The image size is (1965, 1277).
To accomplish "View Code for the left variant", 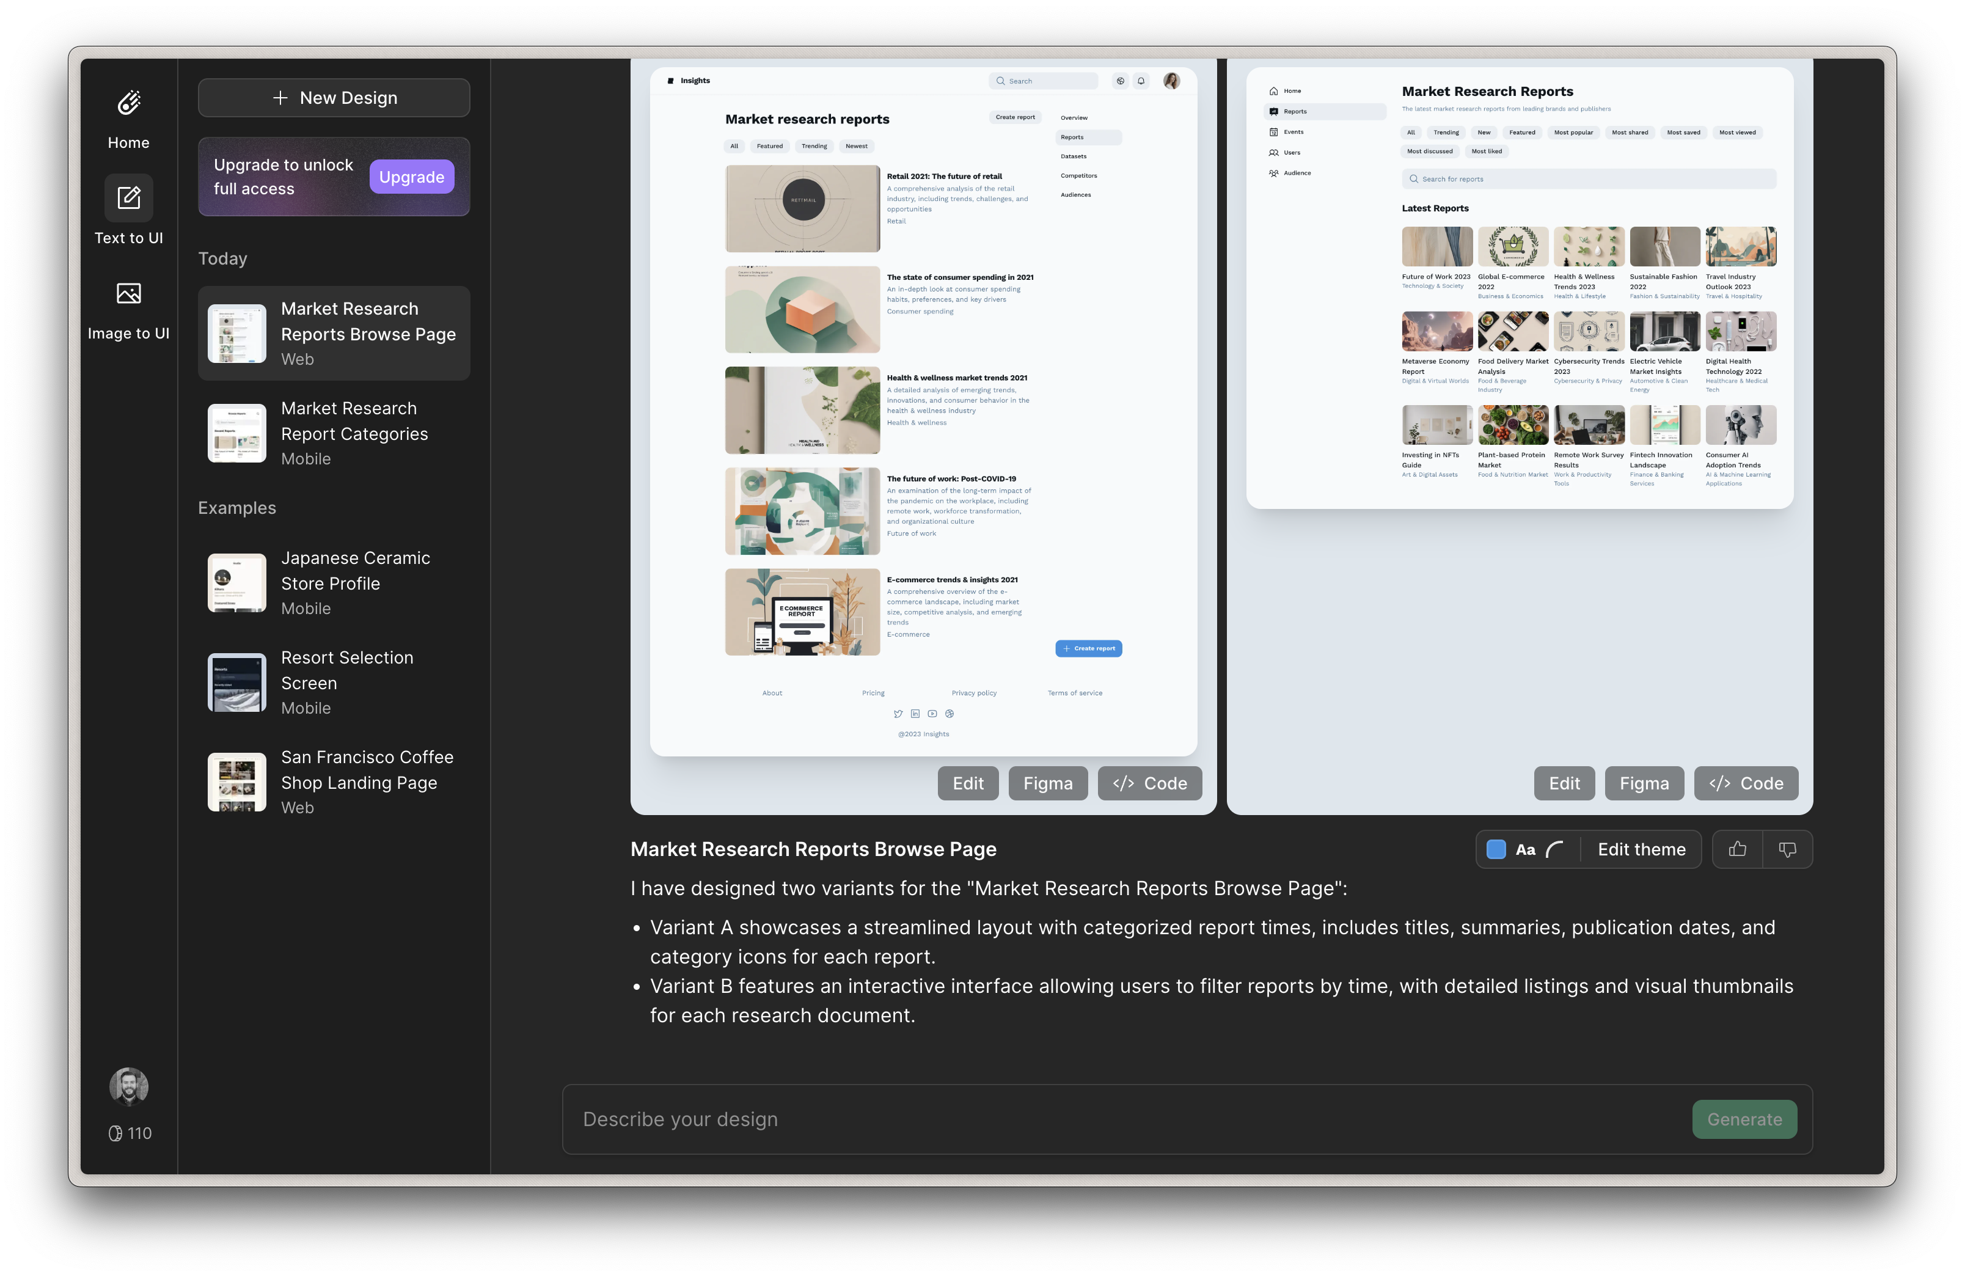I will (1149, 783).
